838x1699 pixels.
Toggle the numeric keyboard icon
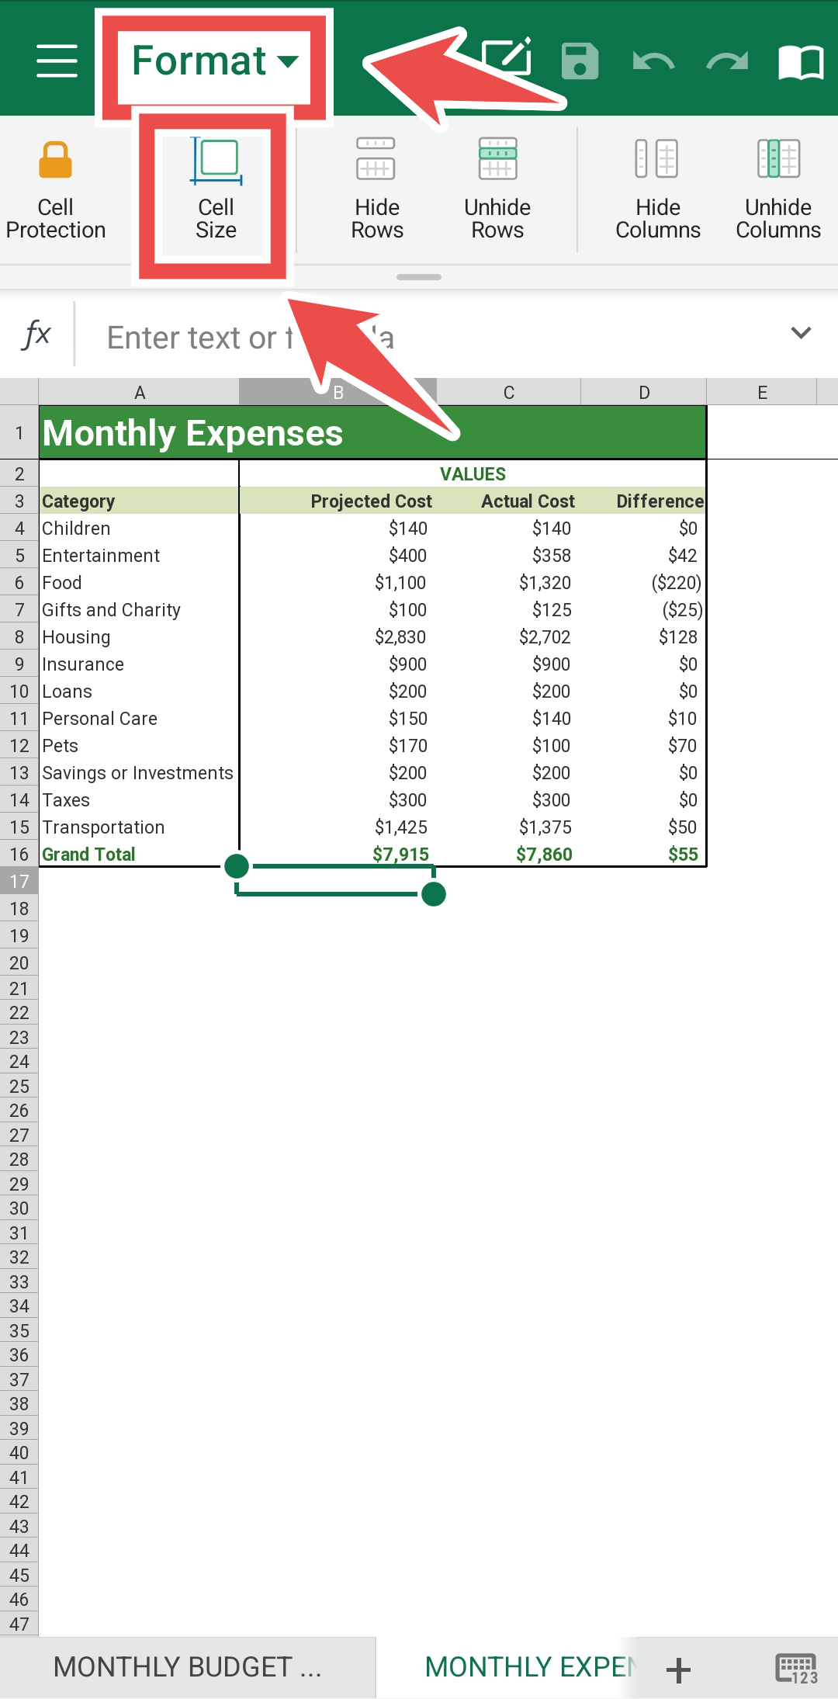(x=796, y=1668)
